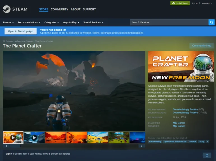Image resolution: width=216 pixels, height=161 pixels.
Task: Click The Planet Crafter breadcrumb link
Action: click(44, 41)
